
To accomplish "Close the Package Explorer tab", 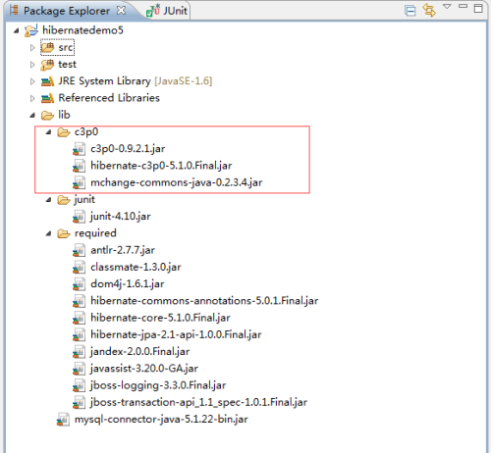I will (121, 11).
